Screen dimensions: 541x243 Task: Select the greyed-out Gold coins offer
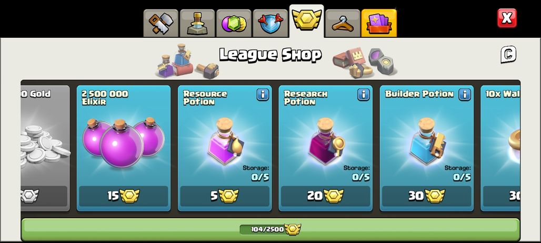45,149
